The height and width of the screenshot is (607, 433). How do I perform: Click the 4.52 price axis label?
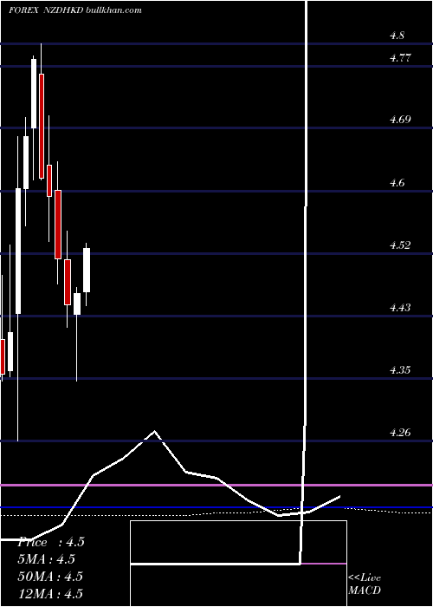point(400,245)
